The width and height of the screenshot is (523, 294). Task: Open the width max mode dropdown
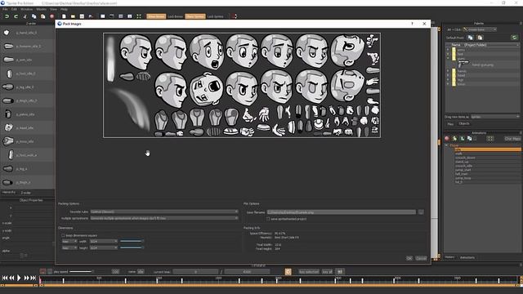tap(69, 242)
